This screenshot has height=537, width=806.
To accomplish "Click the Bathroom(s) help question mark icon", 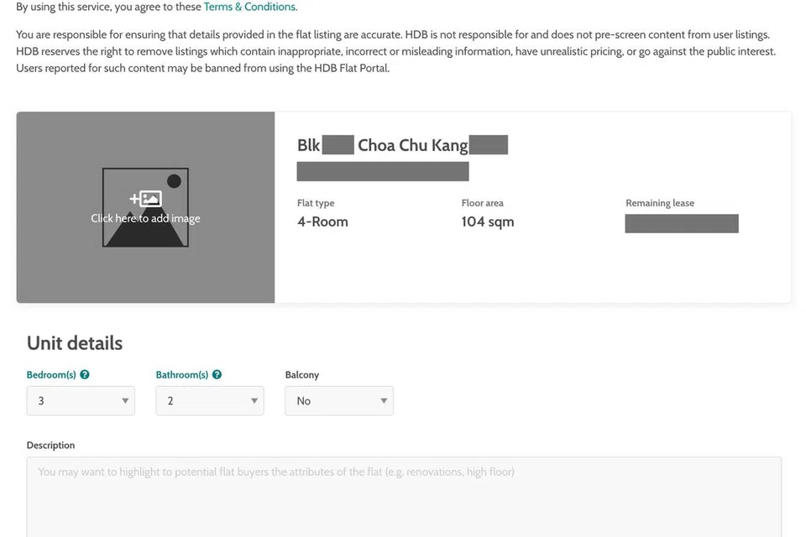I will click(x=217, y=375).
